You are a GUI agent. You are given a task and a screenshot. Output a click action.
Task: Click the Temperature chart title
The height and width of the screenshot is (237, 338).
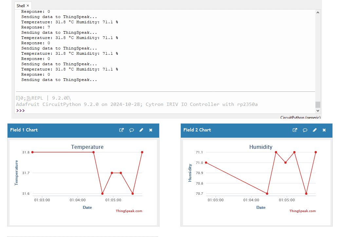(87, 147)
